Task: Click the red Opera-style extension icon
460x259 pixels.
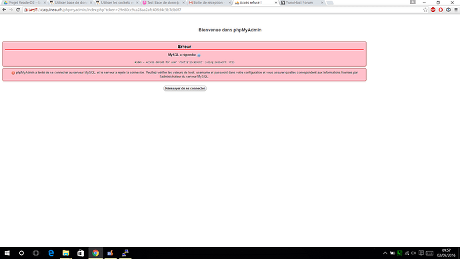Action: [x=441, y=10]
